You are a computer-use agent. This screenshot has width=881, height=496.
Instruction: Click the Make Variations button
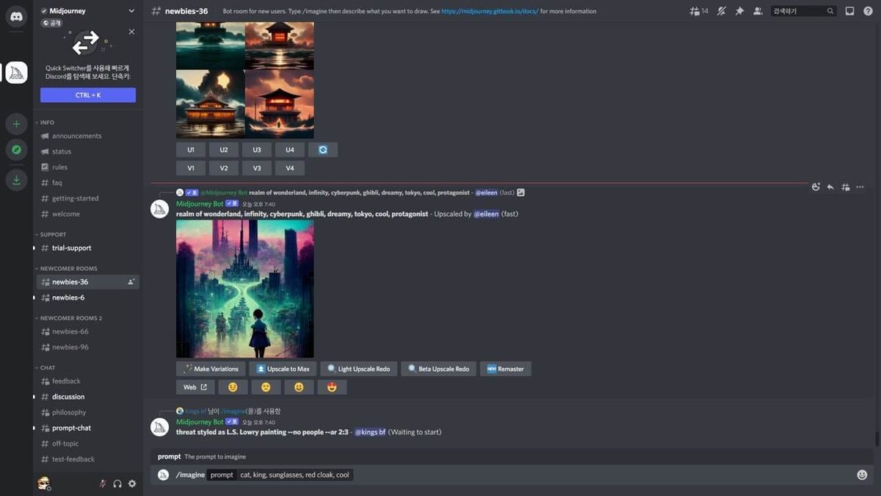[x=211, y=369]
